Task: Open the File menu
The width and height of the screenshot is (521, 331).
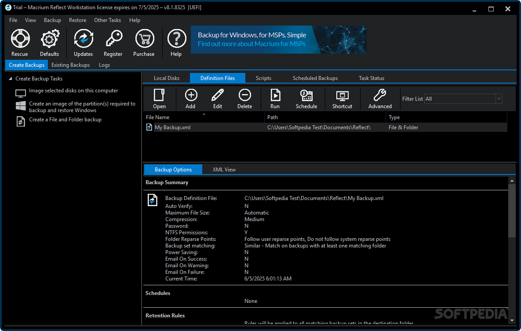Action: (13, 20)
